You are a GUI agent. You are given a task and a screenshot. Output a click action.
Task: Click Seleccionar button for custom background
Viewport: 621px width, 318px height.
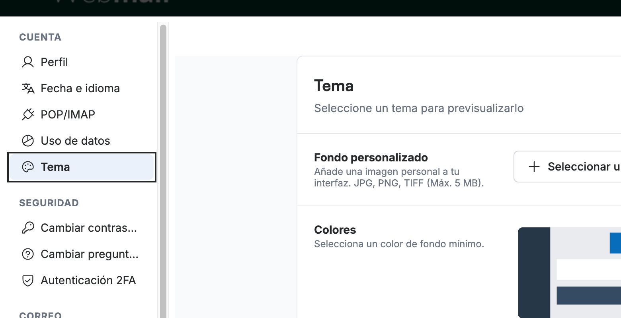567,167
